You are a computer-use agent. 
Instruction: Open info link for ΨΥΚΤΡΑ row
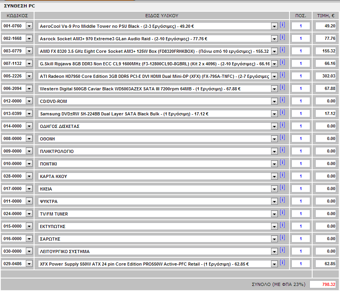[282, 200]
